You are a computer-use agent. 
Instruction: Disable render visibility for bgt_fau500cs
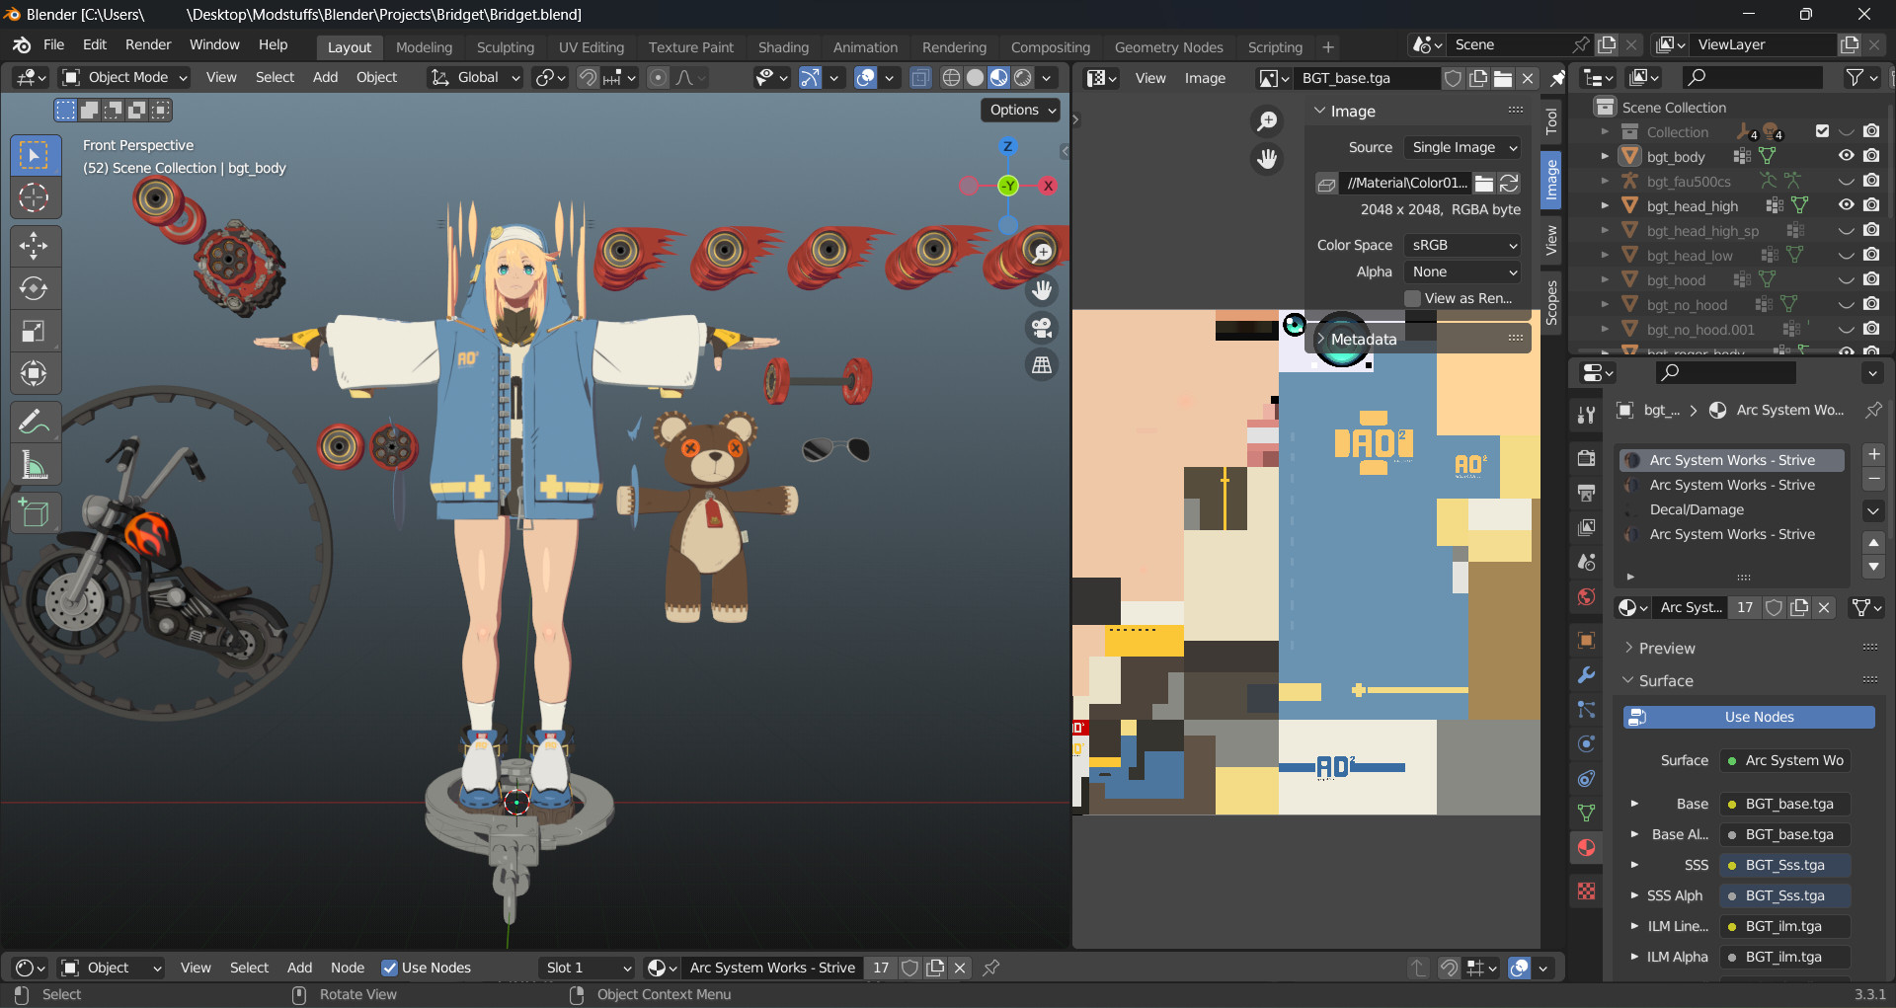[1872, 181]
